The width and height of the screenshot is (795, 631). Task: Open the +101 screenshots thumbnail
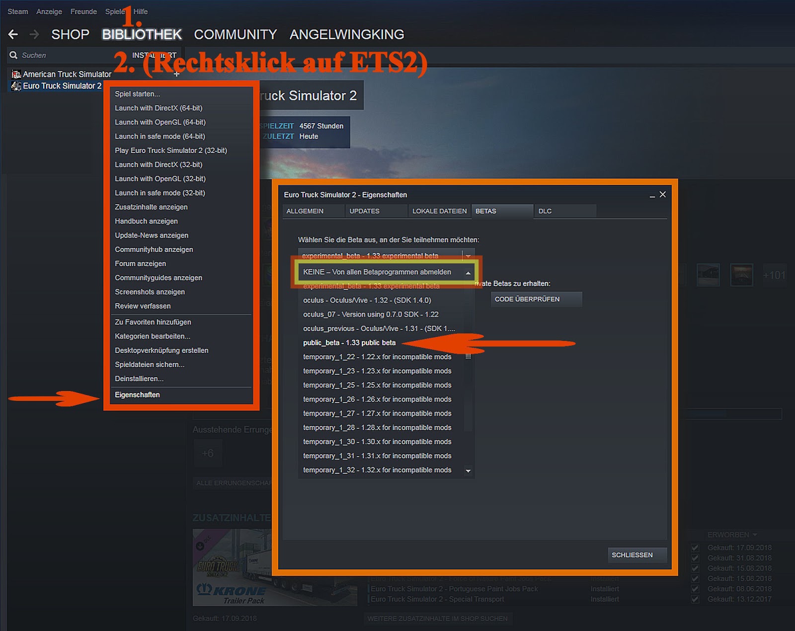pos(774,275)
